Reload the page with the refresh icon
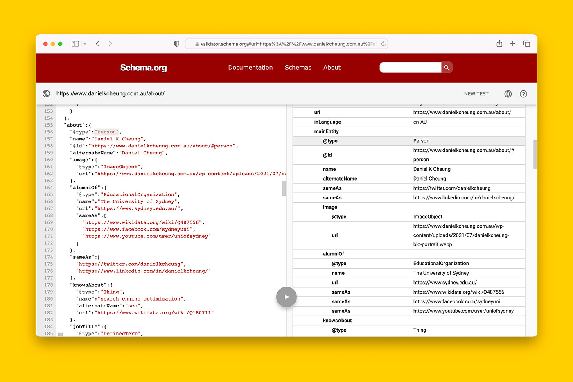Viewport: 573px width, 382px height. point(384,44)
